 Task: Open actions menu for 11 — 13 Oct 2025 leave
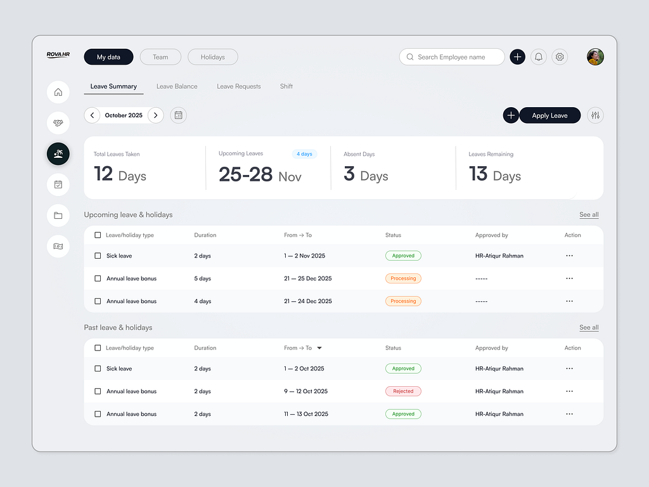[x=570, y=414]
